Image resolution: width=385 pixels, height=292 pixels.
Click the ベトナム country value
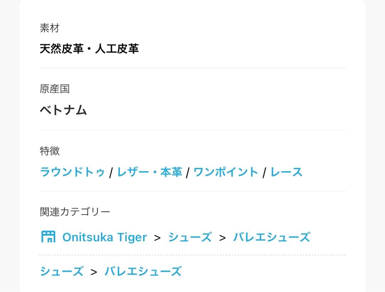(x=63, y=110)
